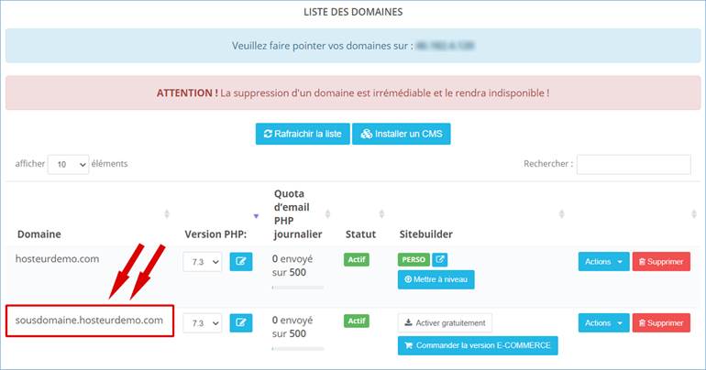Open PHP version dropdown for hosteurdemo.com
This screenshot has height=370, width=706.
(203, 262)
